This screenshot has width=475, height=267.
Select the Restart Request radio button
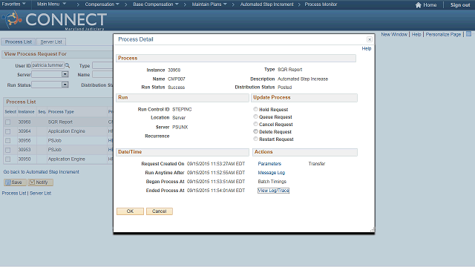tap(255, 139)
